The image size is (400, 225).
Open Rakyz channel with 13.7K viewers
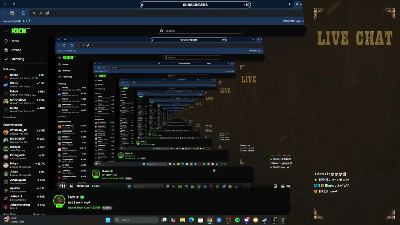[24, 165]
